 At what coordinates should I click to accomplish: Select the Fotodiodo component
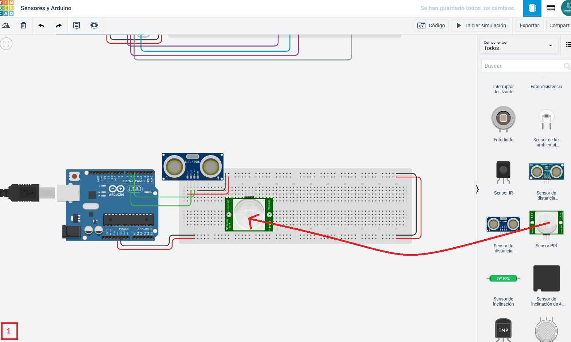click(x=503, y=119)
